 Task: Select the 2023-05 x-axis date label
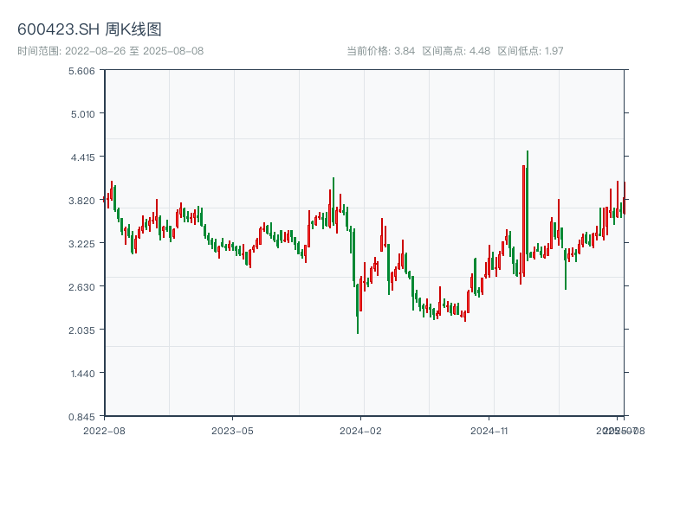click(232, 430)
